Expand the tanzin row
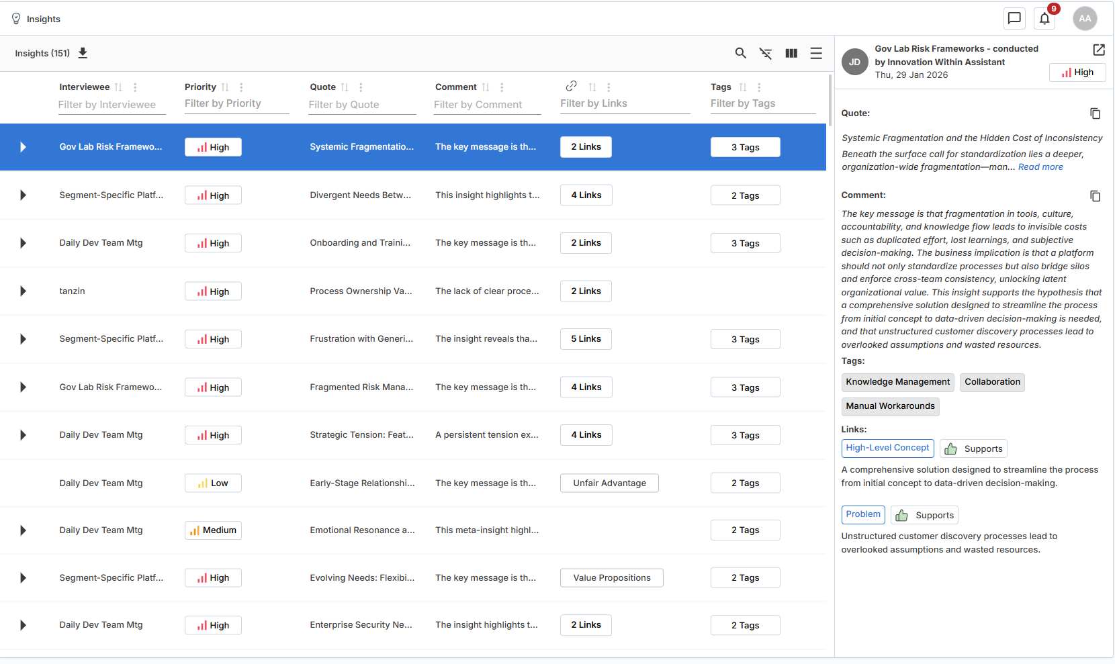 point(23,291)
